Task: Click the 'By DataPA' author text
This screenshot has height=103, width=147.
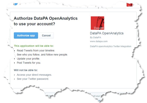Action: pos(96,38)
